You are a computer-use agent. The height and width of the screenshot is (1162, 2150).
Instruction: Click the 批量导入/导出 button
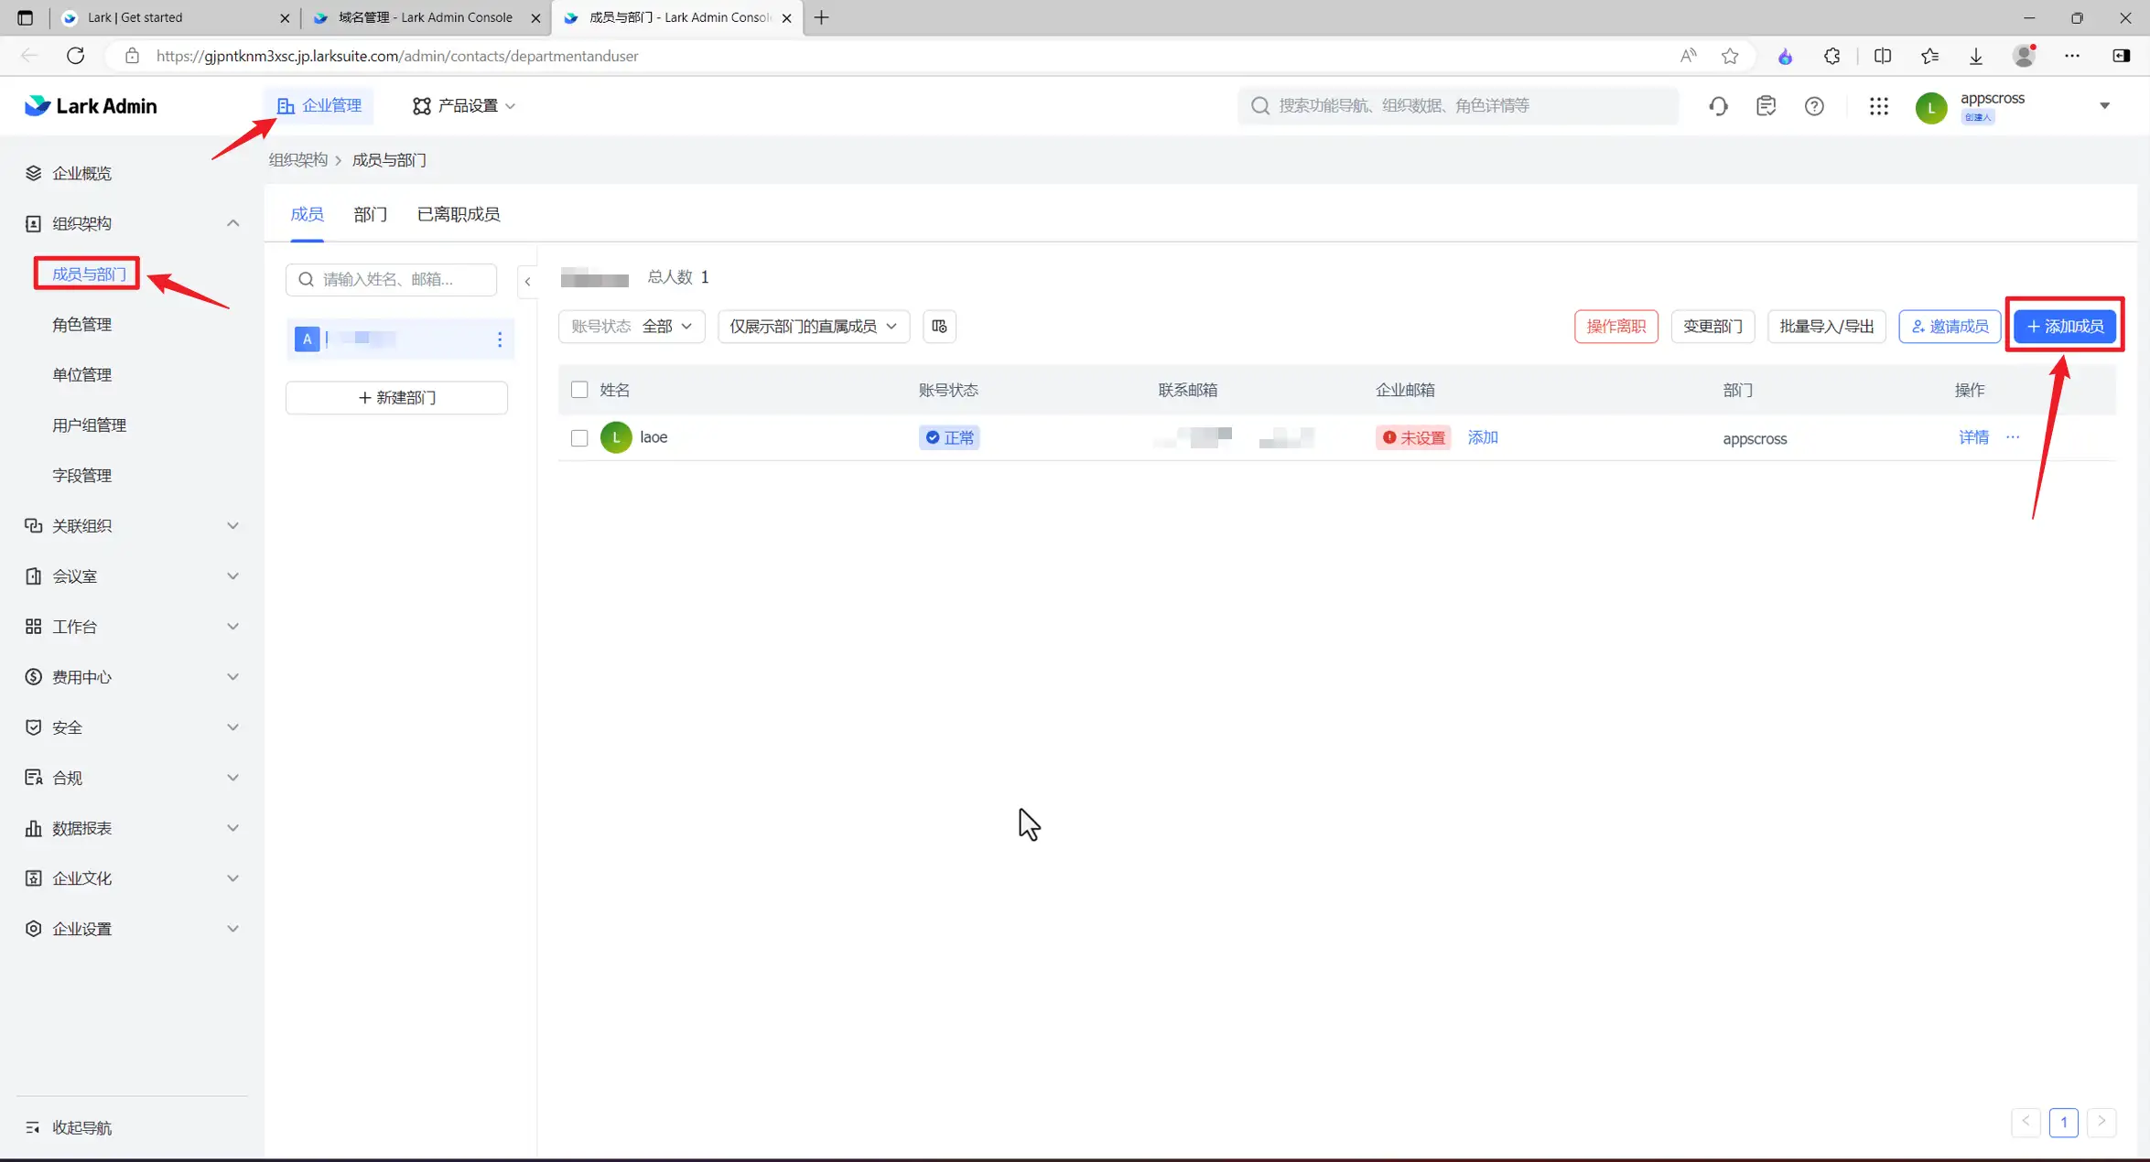tap(1826, 326)
